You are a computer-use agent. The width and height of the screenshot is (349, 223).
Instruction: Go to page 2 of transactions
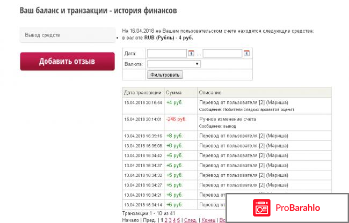pyautogui.click(x=165, y=220)
